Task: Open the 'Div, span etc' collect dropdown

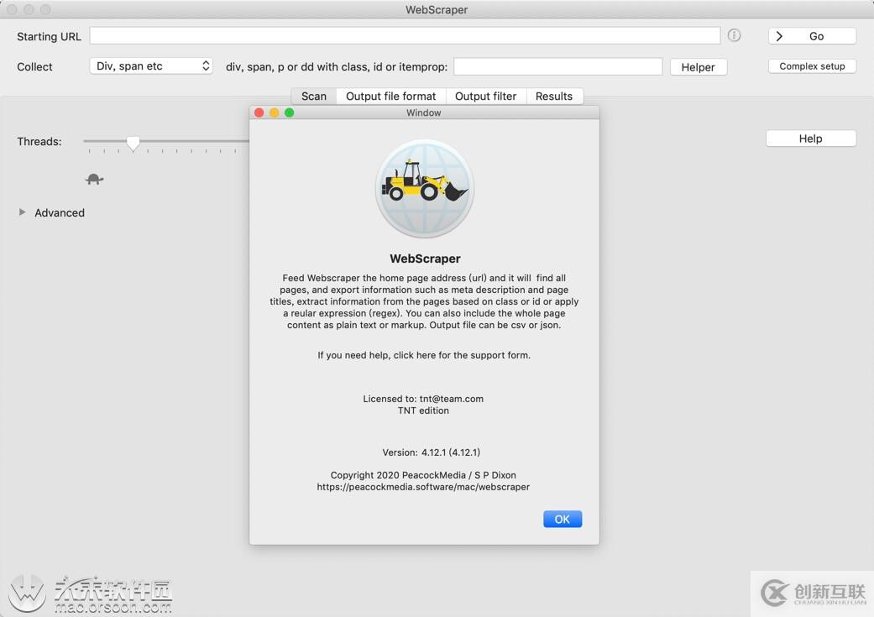Action: point(151,65)
